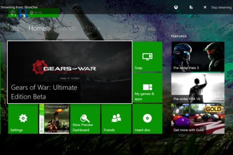The height and width of the screenshot is (155, 233).
Task: Switch to the Home tab
Action: tap(37, 28)
